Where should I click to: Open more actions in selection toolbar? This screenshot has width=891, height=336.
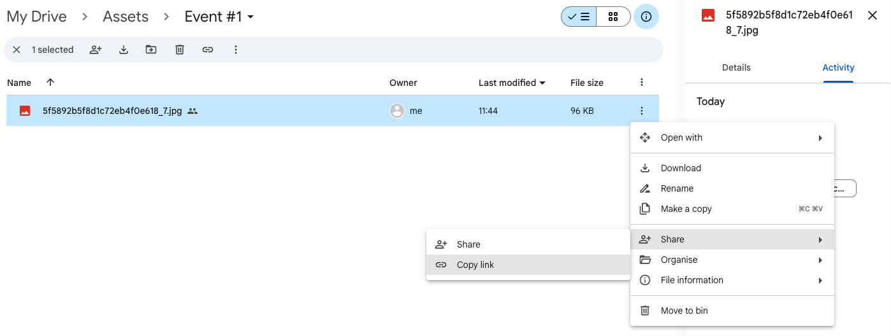click(236, 50)
